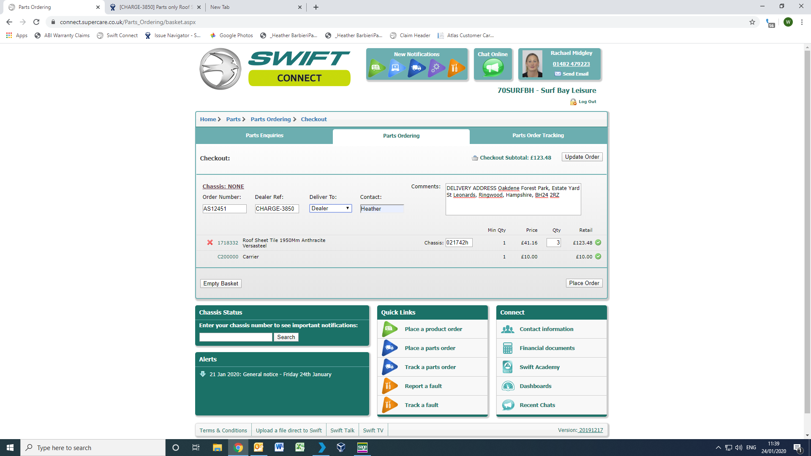
Task: Expand the General notice alert arrow
Action: pos(203,374)
